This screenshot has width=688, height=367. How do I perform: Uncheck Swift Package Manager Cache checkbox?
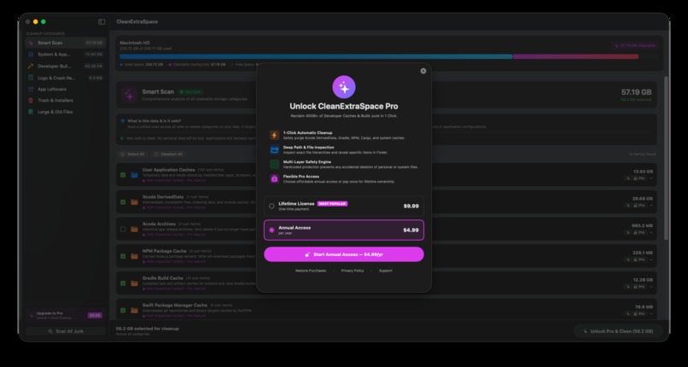[x=123, y=311]
